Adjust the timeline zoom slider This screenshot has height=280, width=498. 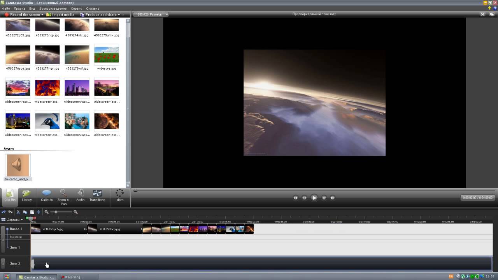tap(56, 212)
